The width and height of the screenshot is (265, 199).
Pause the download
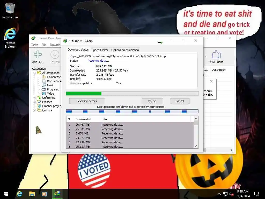pyautogui.click(x=152, y=101)
